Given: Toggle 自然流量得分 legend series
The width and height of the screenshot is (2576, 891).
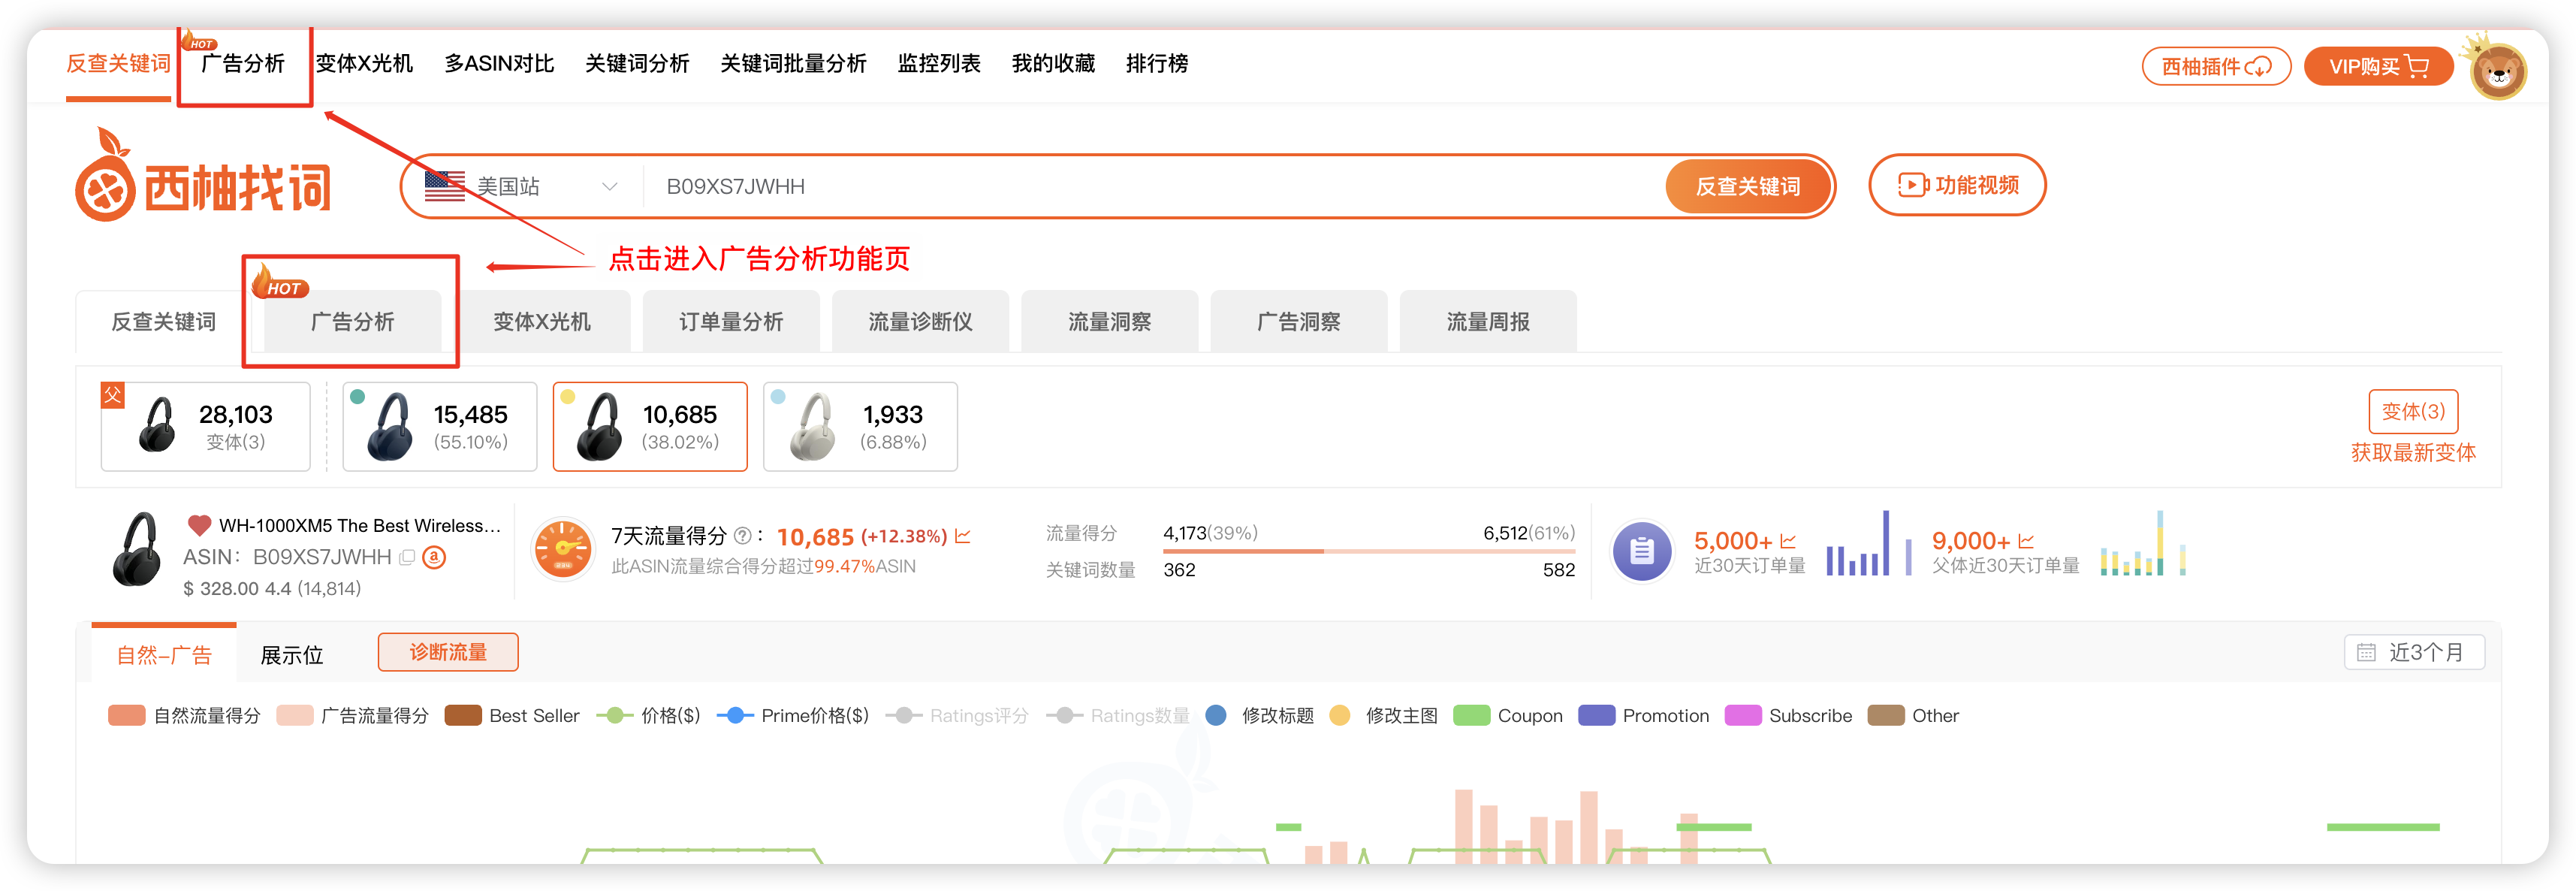Looking at the screenshot, I should (184, 716).
